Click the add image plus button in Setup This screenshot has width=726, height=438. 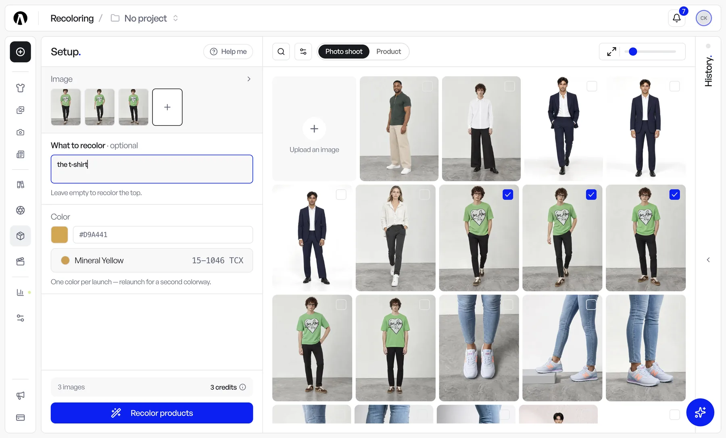point(167,107)
